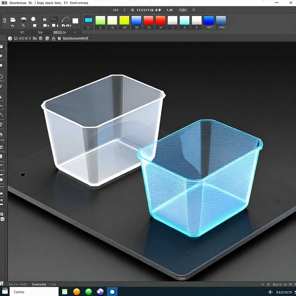The height and width of the screenshot is (296, 296).
Task: Click the search box in the taskbar
Action: tap(34, 292)
